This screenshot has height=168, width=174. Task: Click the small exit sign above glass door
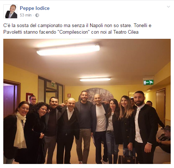click(x=53, y=84)
